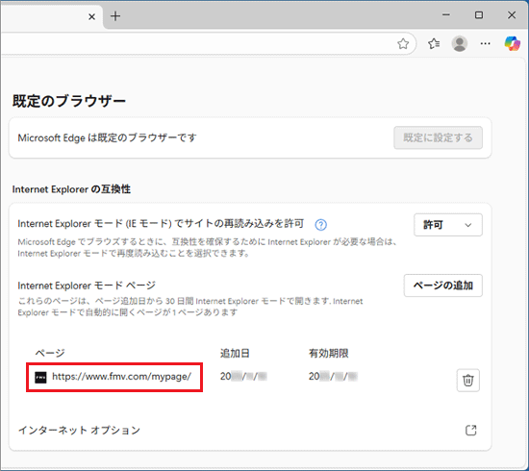Add this page to favorites star
Screen dimensions: 529x471
pos(403,44)
